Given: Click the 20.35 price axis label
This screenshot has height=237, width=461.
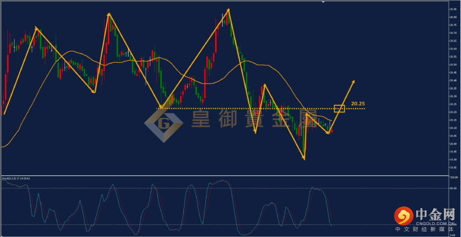Looking at the screenshot, I should click(x=453, y=88).
